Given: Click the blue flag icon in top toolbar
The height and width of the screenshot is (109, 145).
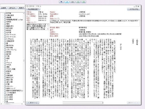Looking at the screenshot, I should [x=61, y=2].
